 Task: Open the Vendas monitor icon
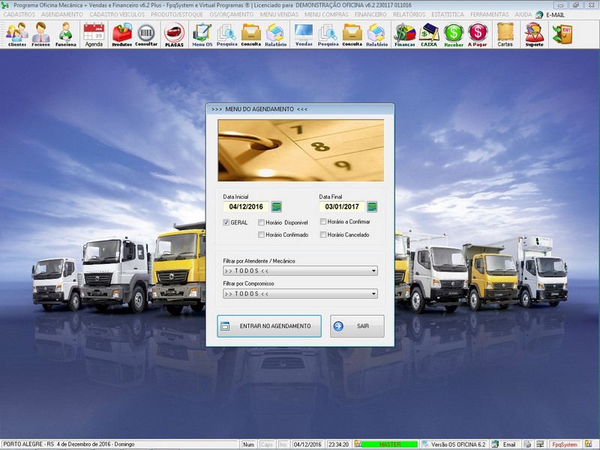click(304, 34)
